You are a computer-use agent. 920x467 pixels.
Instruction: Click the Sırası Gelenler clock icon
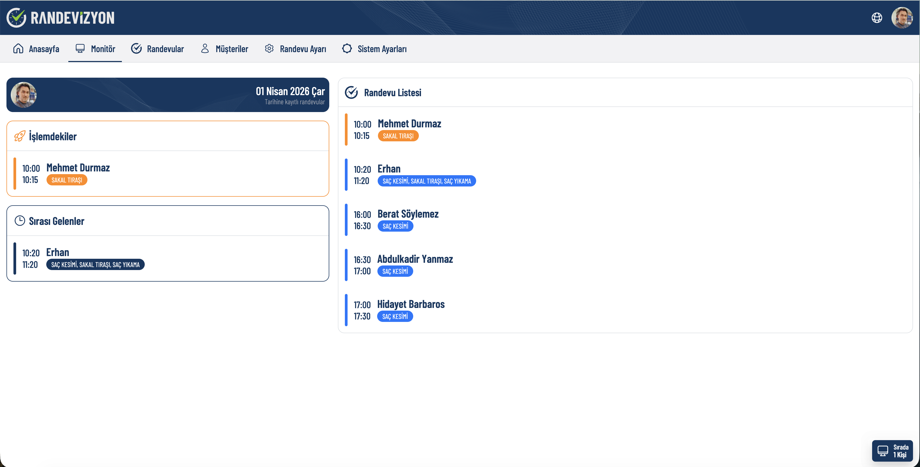pyautogui.click(x=20, y=221)
